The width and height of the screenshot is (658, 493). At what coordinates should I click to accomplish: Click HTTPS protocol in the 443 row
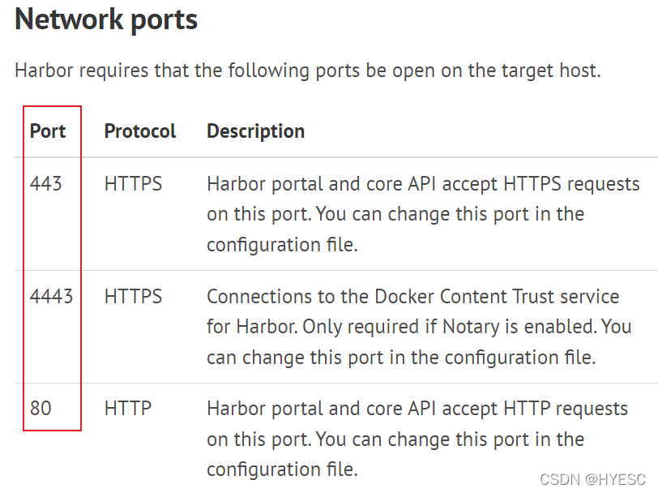133,184
